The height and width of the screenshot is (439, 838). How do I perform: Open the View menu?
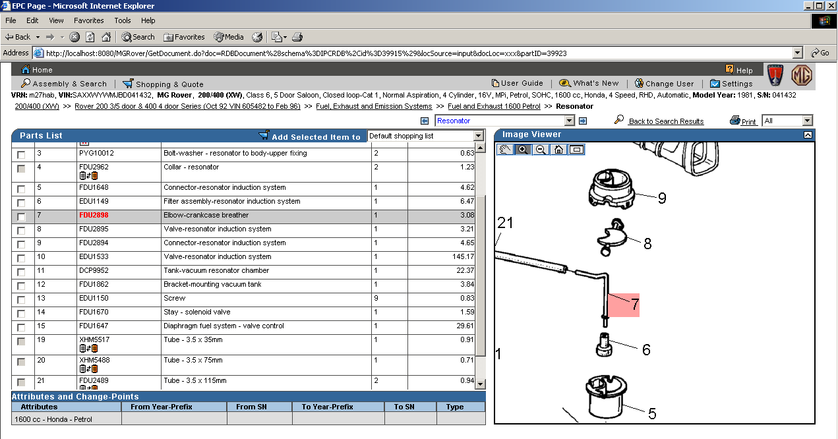[56, 20]
